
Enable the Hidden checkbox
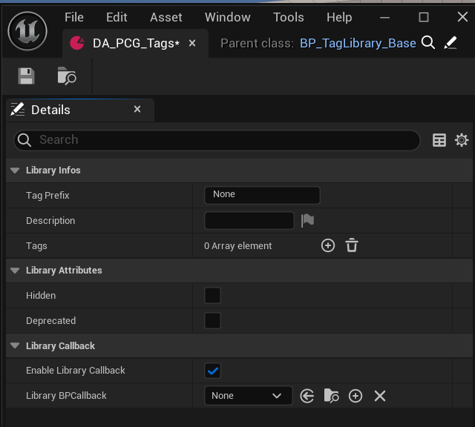coord(213,296)
